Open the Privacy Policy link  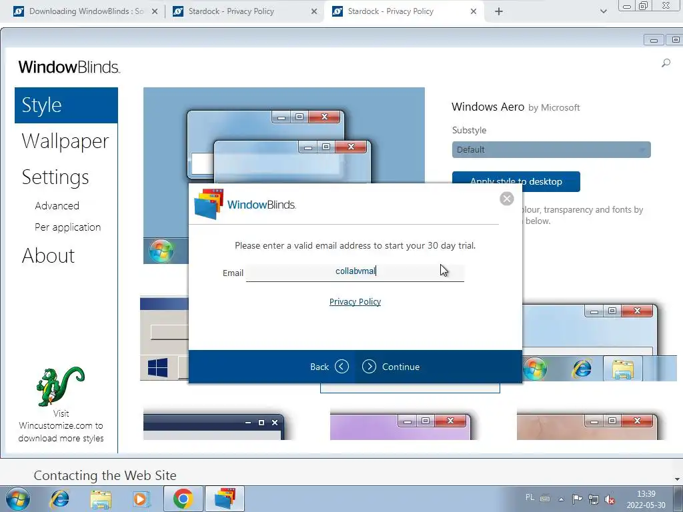355,302
